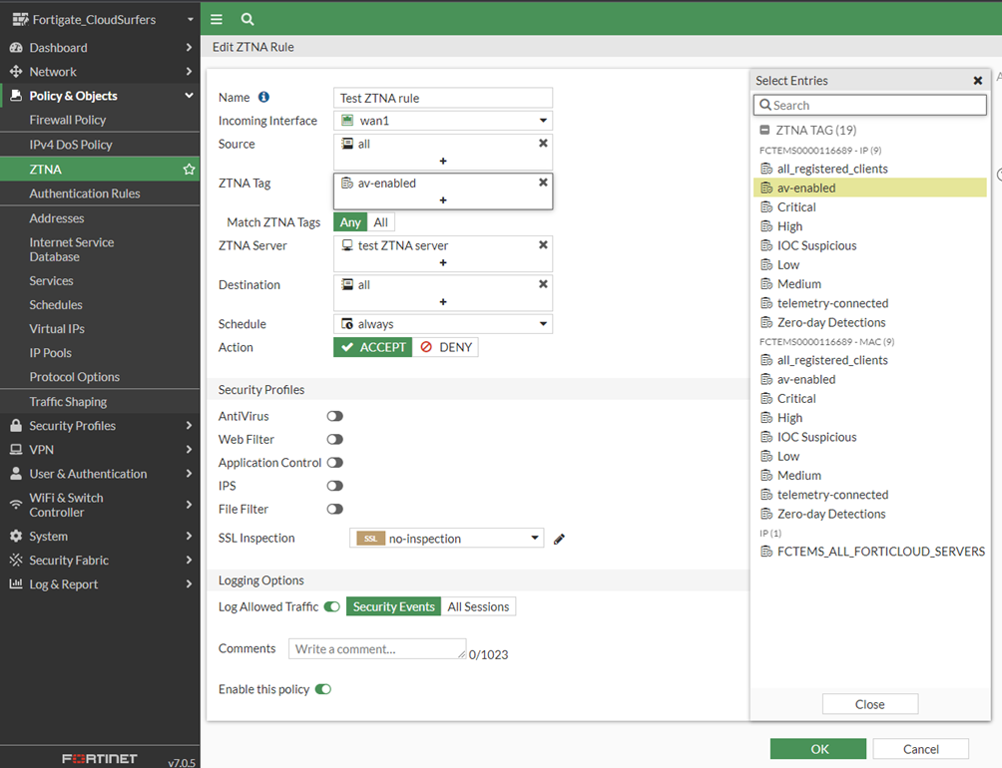The height and width of the screenshot is (768, 1002).
Task: Collapse the Policy & Objects chevron
Action: pyautogui.click(x=189, y=95)
